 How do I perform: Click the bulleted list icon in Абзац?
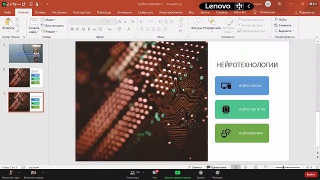(142, 21)
